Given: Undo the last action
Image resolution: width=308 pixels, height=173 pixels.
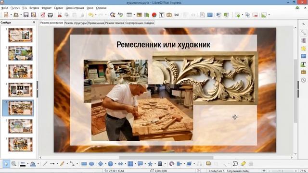Looking at the screenshot, I should pos(91,15).
